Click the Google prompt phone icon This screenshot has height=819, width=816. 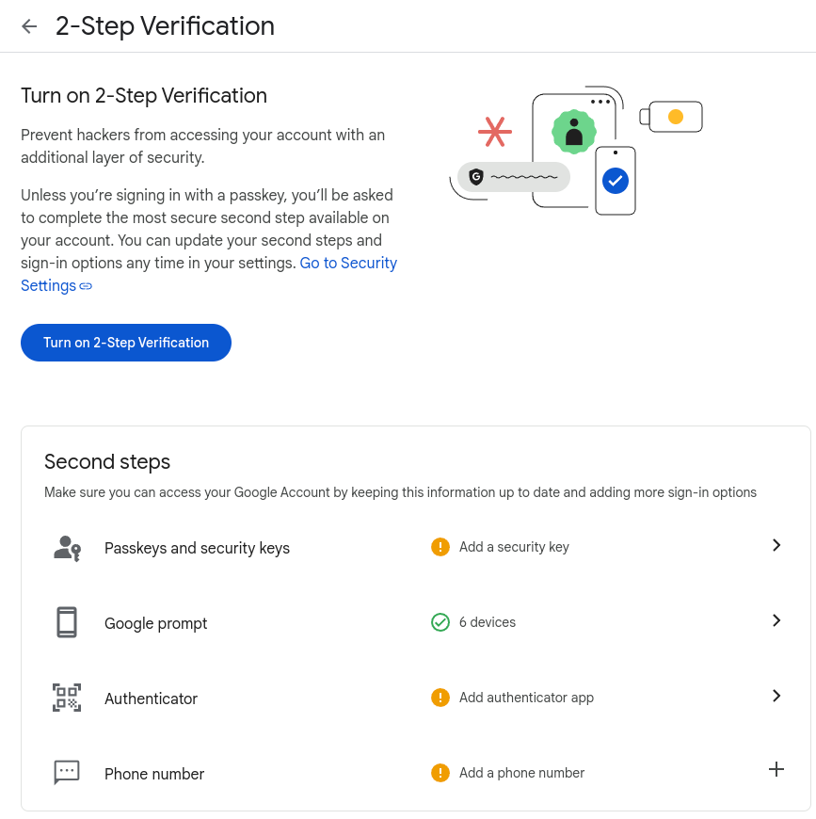click(x=66, y=621)
